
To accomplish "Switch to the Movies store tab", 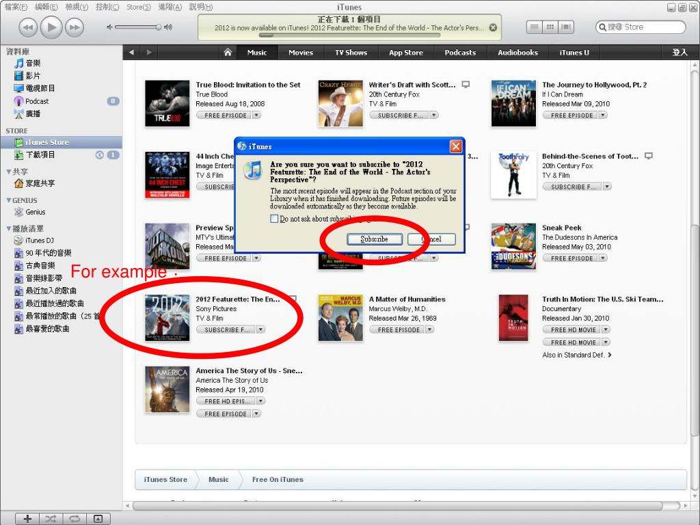I will [x=301, y=52].
